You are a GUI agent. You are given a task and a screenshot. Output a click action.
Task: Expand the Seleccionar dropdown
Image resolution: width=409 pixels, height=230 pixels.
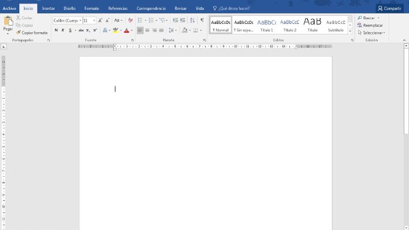[372, 33]
